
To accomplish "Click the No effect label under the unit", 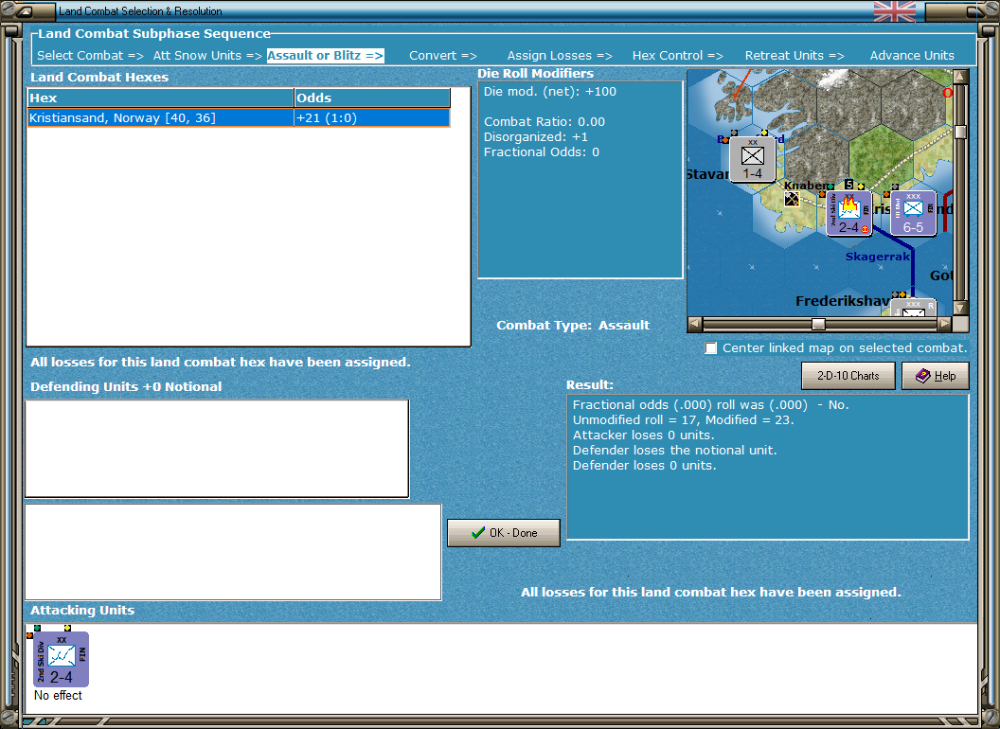I will (58, 695).
